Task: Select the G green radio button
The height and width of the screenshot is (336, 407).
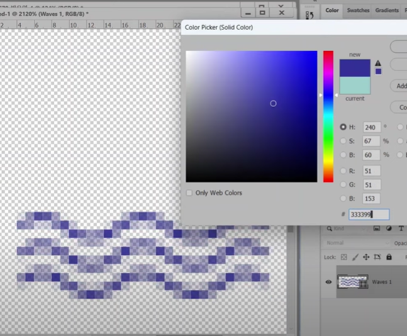Action: (x=343, y=184)
